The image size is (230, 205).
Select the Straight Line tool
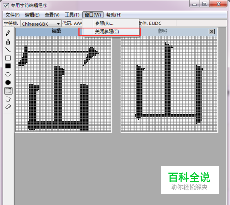[x=8, y=50]
